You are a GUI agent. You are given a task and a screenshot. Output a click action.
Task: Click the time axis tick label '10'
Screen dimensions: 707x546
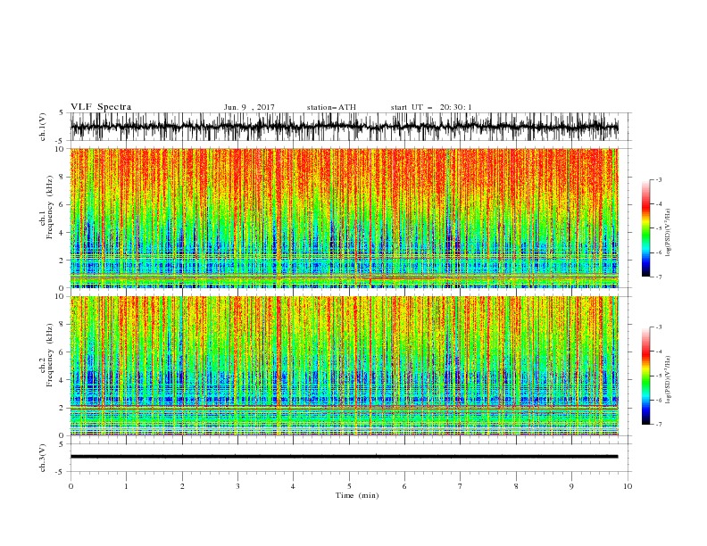coord(628,486)
